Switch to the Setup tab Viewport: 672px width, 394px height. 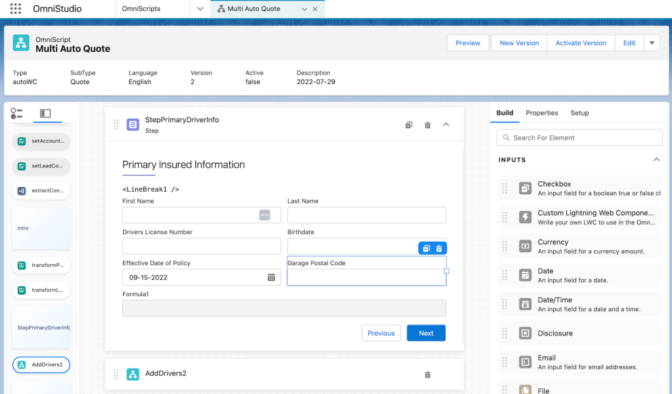tap(579, 113)
